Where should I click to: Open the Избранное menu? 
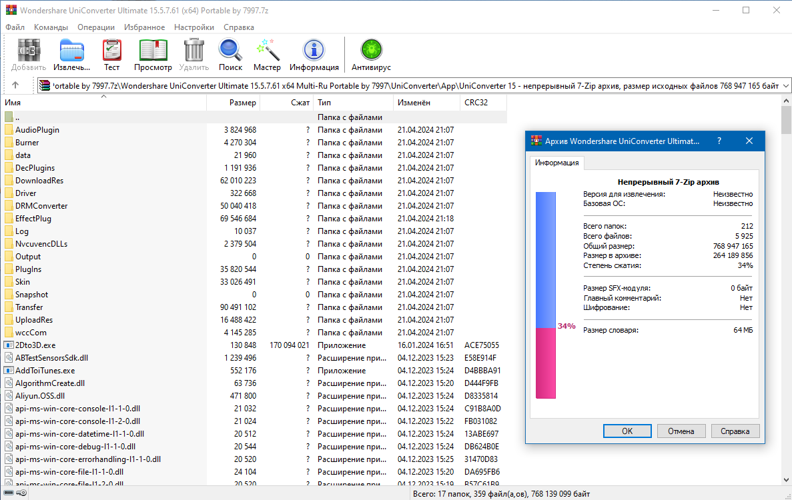point(145,27)
